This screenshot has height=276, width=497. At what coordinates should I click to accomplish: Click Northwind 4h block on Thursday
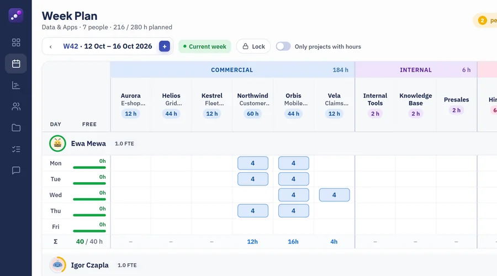(253, 211)
